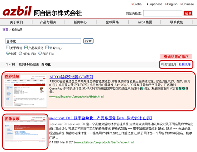
Task: Click the savic-net FX page thumbnail
Action: click(x=25, y=132)
